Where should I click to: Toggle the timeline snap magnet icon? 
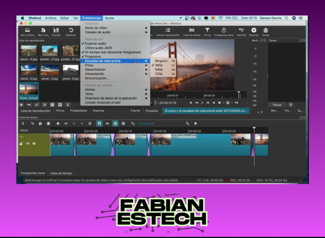100,124
